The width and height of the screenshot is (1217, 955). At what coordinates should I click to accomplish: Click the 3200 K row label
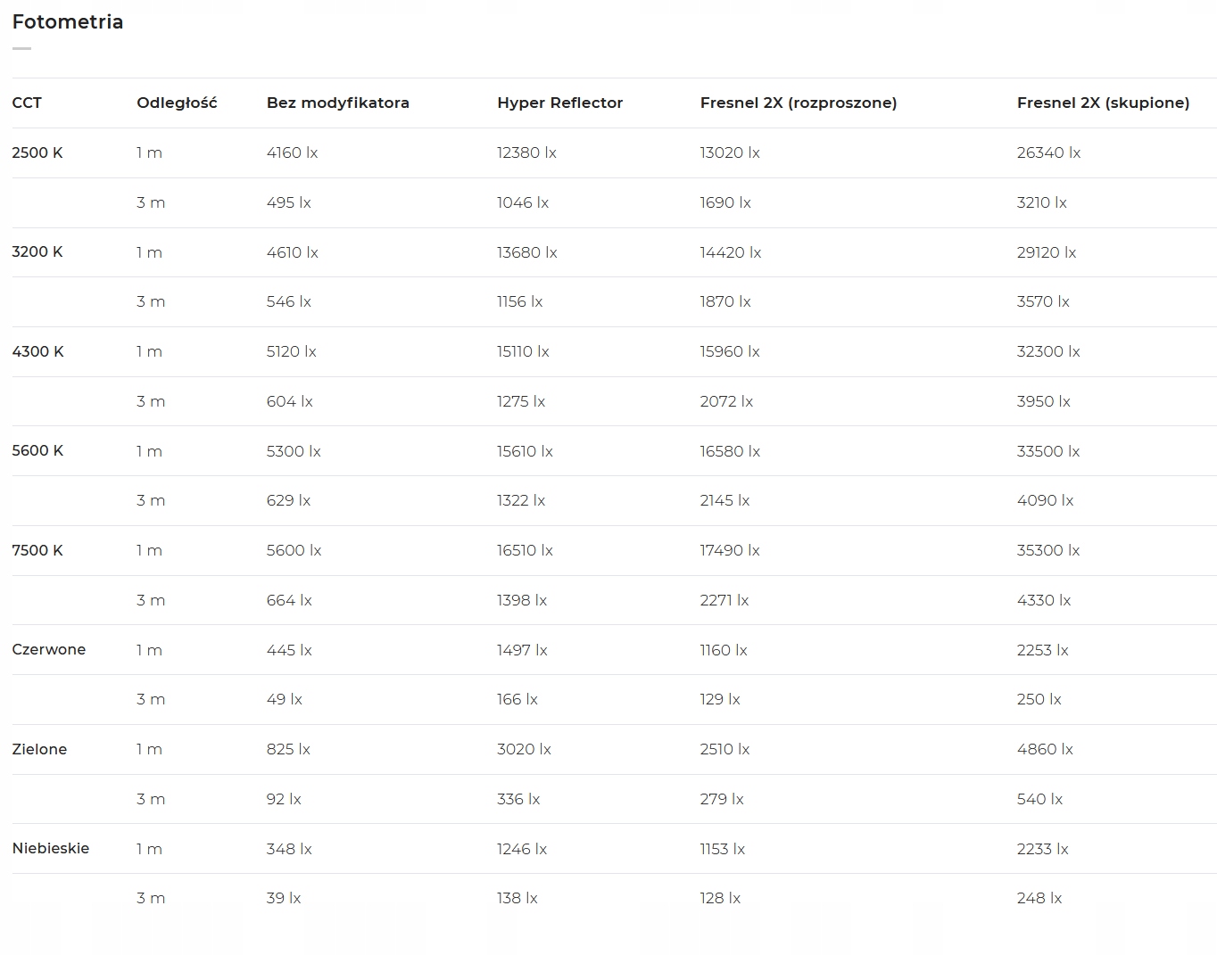coord(37,251)
